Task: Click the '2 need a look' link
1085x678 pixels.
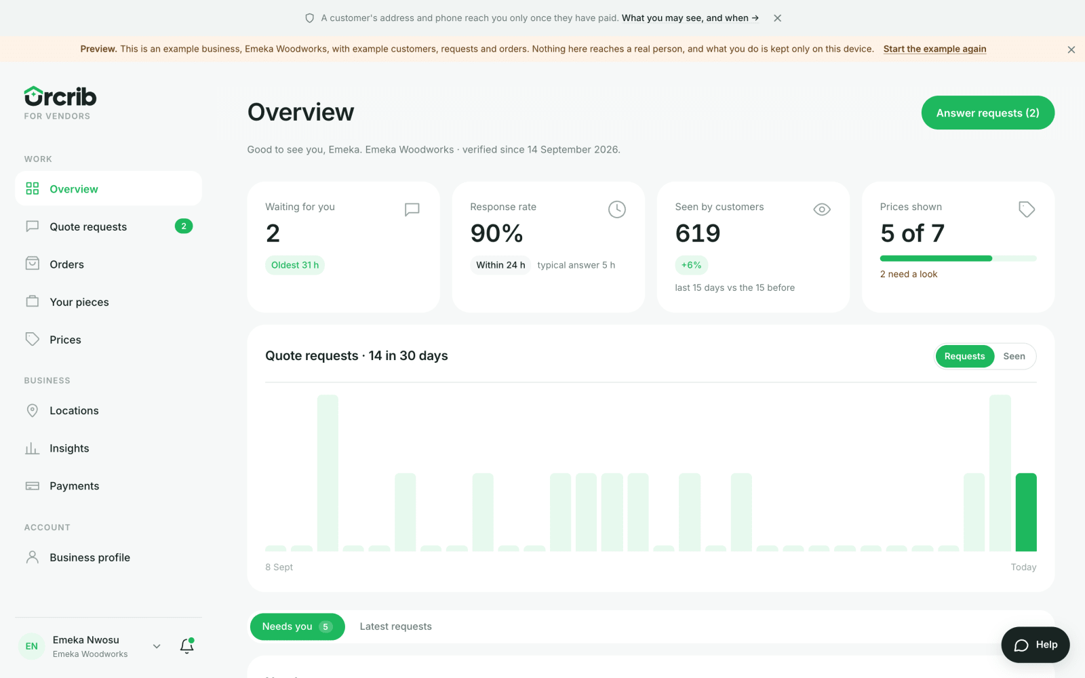Action: point(908,274)
